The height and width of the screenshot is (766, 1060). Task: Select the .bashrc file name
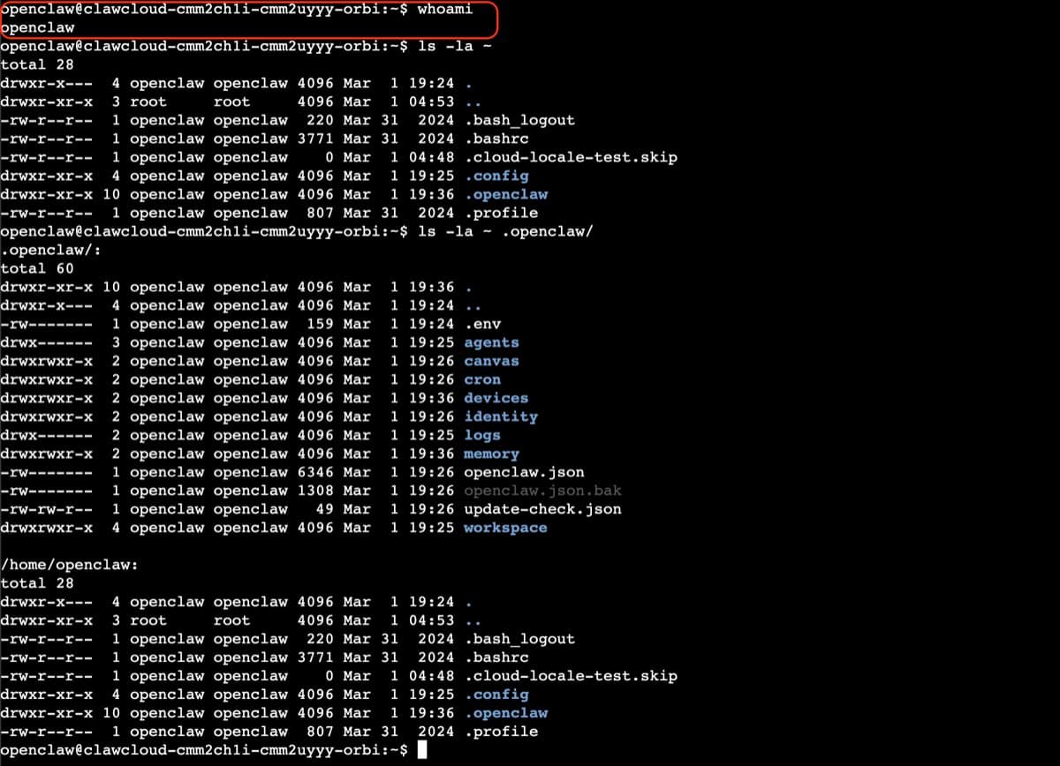[x=496, y=139]
